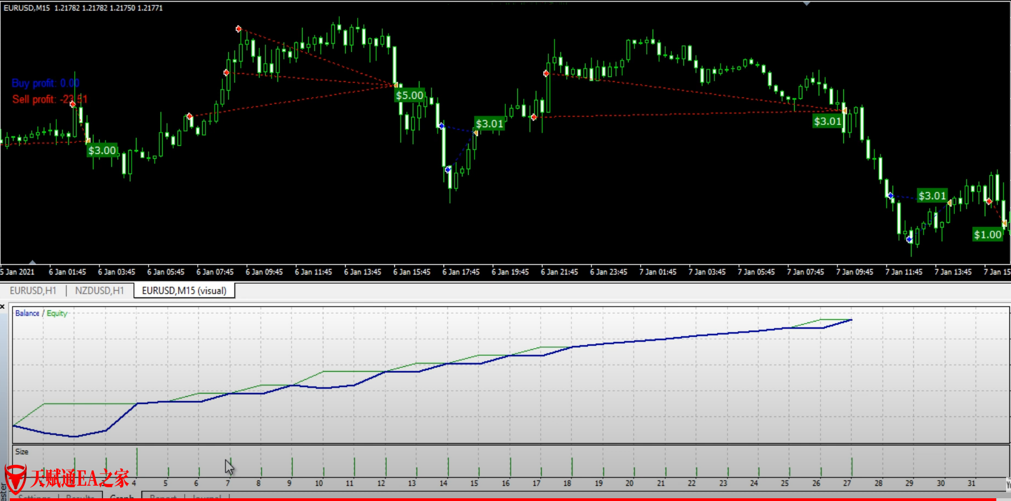Screen dimensions: 1011x501
Task: Open the tester Results tab
Action: [80, 497]
